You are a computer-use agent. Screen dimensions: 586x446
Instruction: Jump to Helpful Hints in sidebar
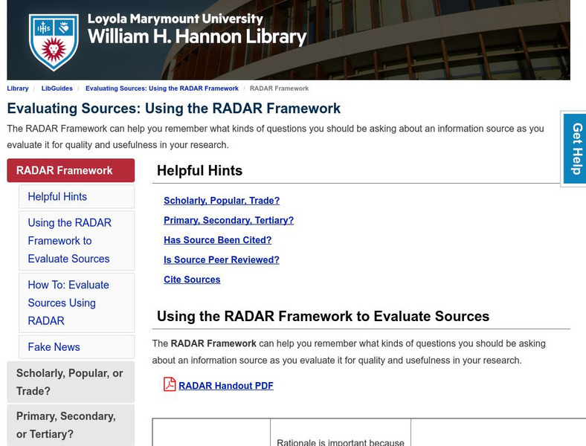tap(77, 196)
